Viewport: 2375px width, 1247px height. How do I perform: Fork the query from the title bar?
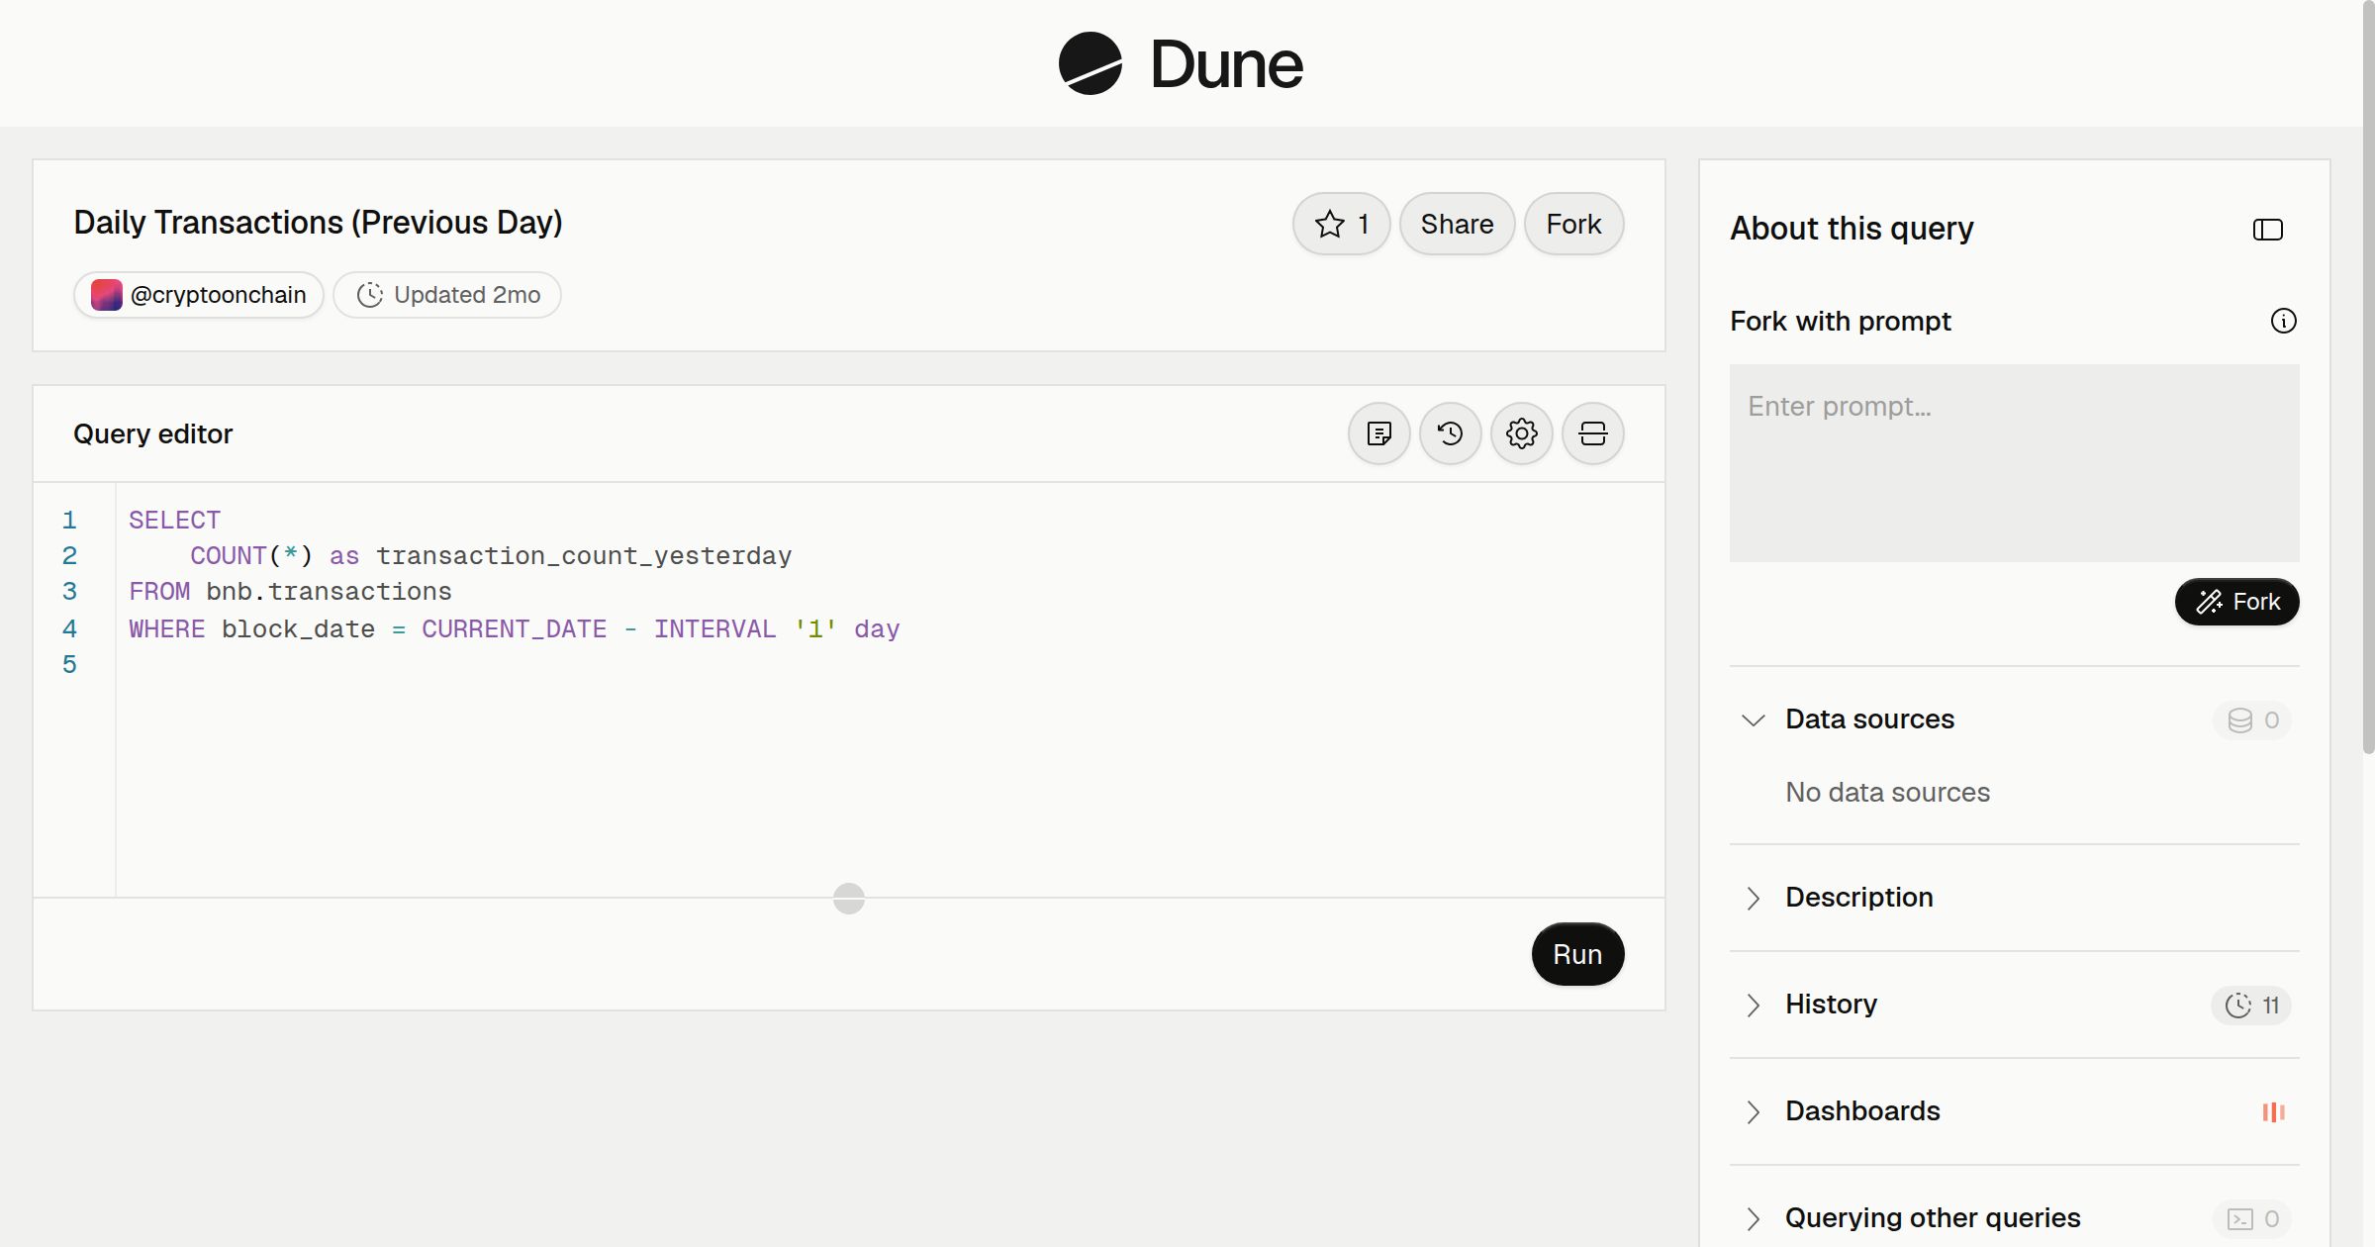pyautogui.click(x=1573, y=224)
